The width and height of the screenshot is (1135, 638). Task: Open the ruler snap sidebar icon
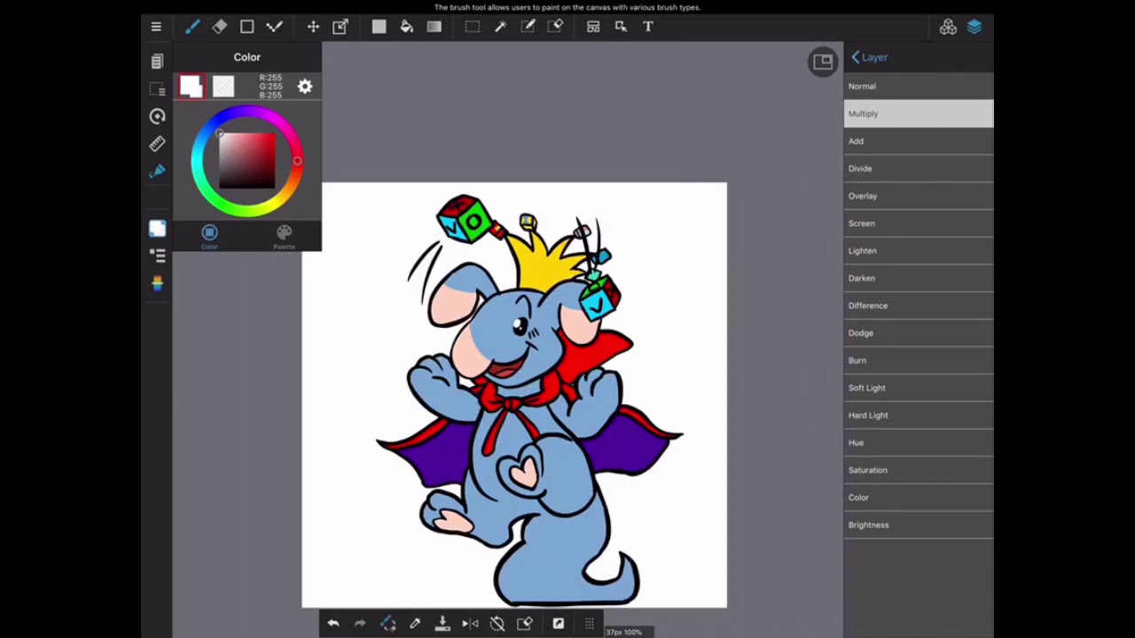[157, 144]
